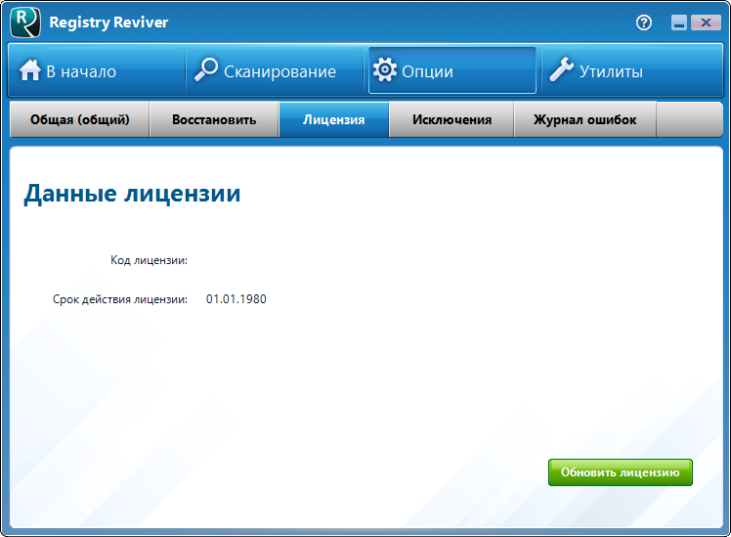
Task: Click the magnifier icon for Сканирование
Action: point(206,69)
